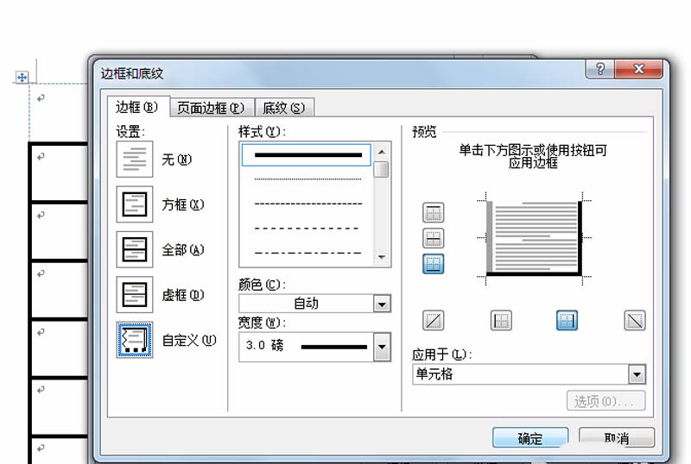Screen dimensions: 691x464
Task: Choose the solid line style in 样式 list
Action: [307, 155]
